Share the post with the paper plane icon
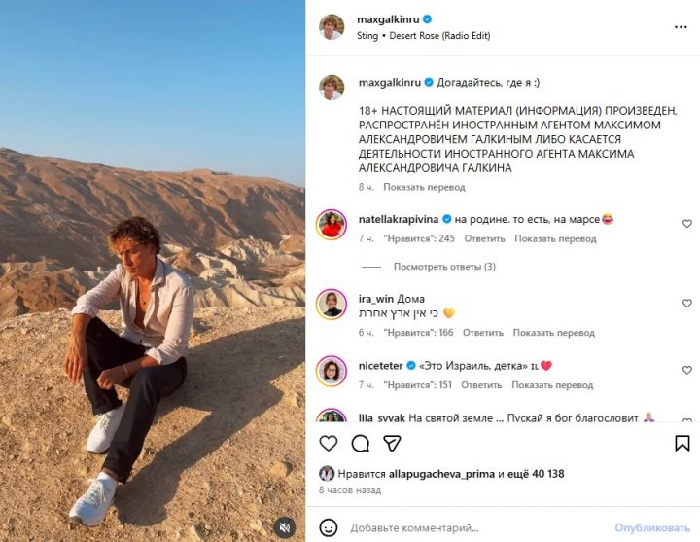 pyautogui.click(x=392, y=443)
